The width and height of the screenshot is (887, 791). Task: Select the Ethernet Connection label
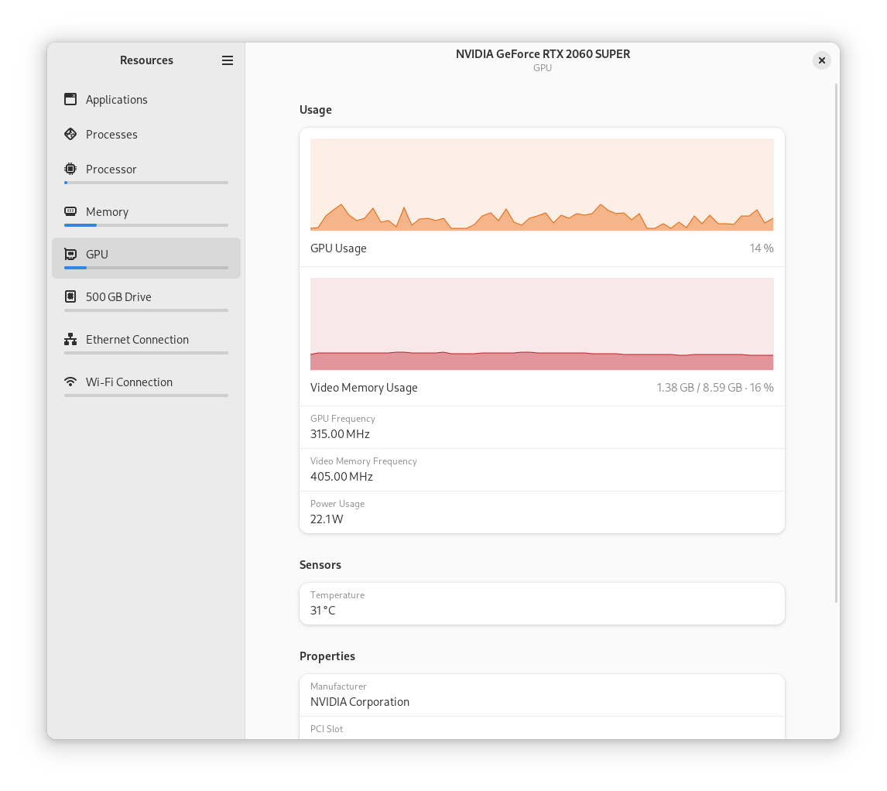pos(137,340)
